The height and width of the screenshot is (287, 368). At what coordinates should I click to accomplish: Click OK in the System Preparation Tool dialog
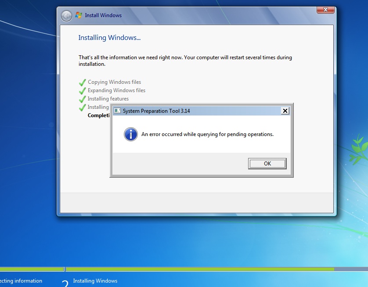(267, 163)
